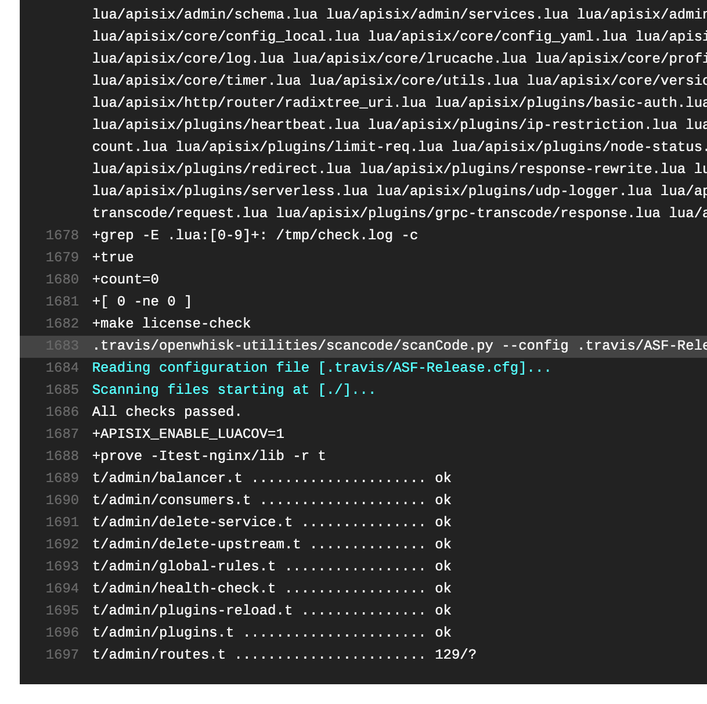This screenshot has width=707, height=704.
Task: Select t/admin/health-check.t result line
Action: coord(272,588)
